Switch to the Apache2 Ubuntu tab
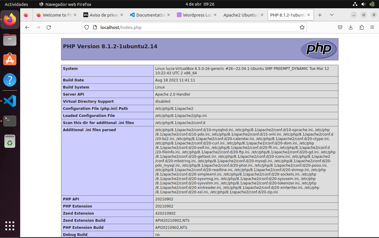The height and width of the screenshot is (238, 379). (x=241, y=15)
